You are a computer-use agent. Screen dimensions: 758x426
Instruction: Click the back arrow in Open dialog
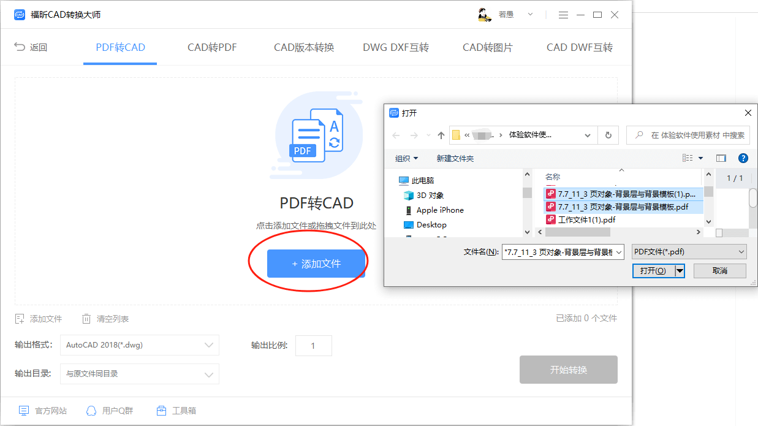click(x=396, y=135)
